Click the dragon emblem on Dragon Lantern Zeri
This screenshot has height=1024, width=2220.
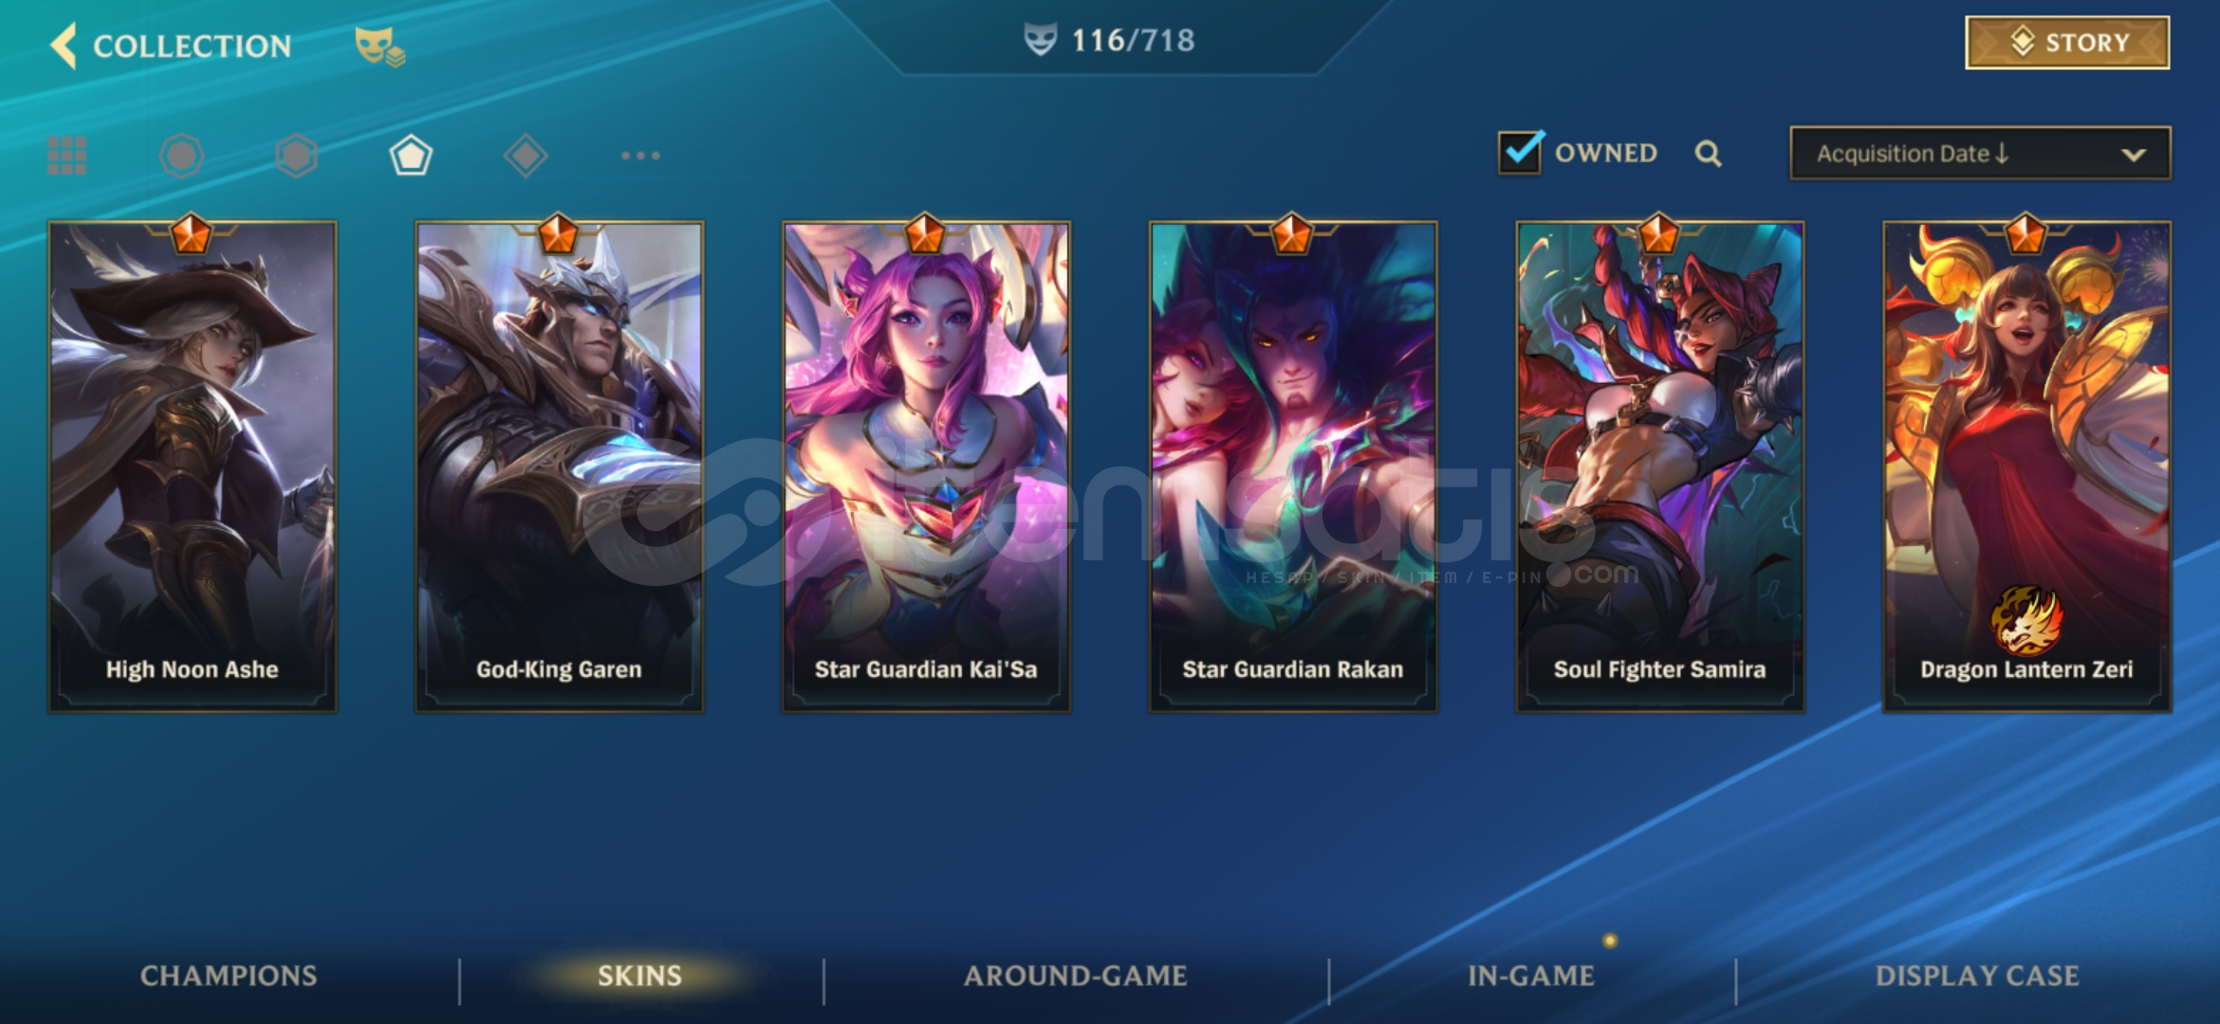2026,619
